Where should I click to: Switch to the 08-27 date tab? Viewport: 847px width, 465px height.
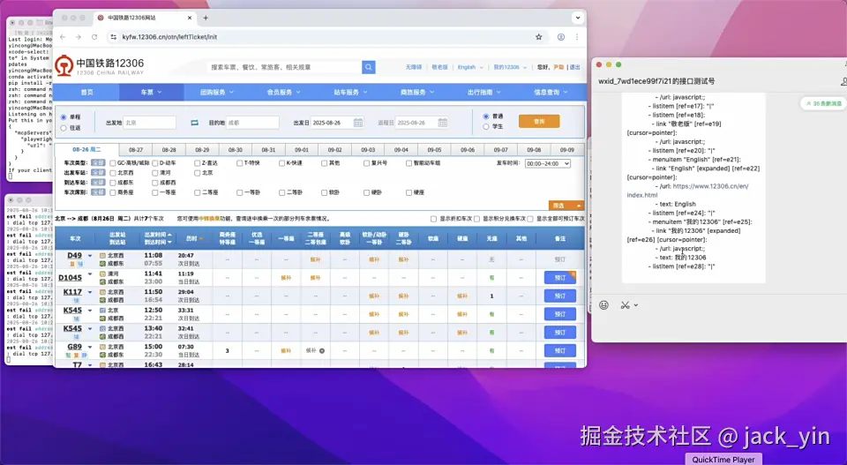136,150
